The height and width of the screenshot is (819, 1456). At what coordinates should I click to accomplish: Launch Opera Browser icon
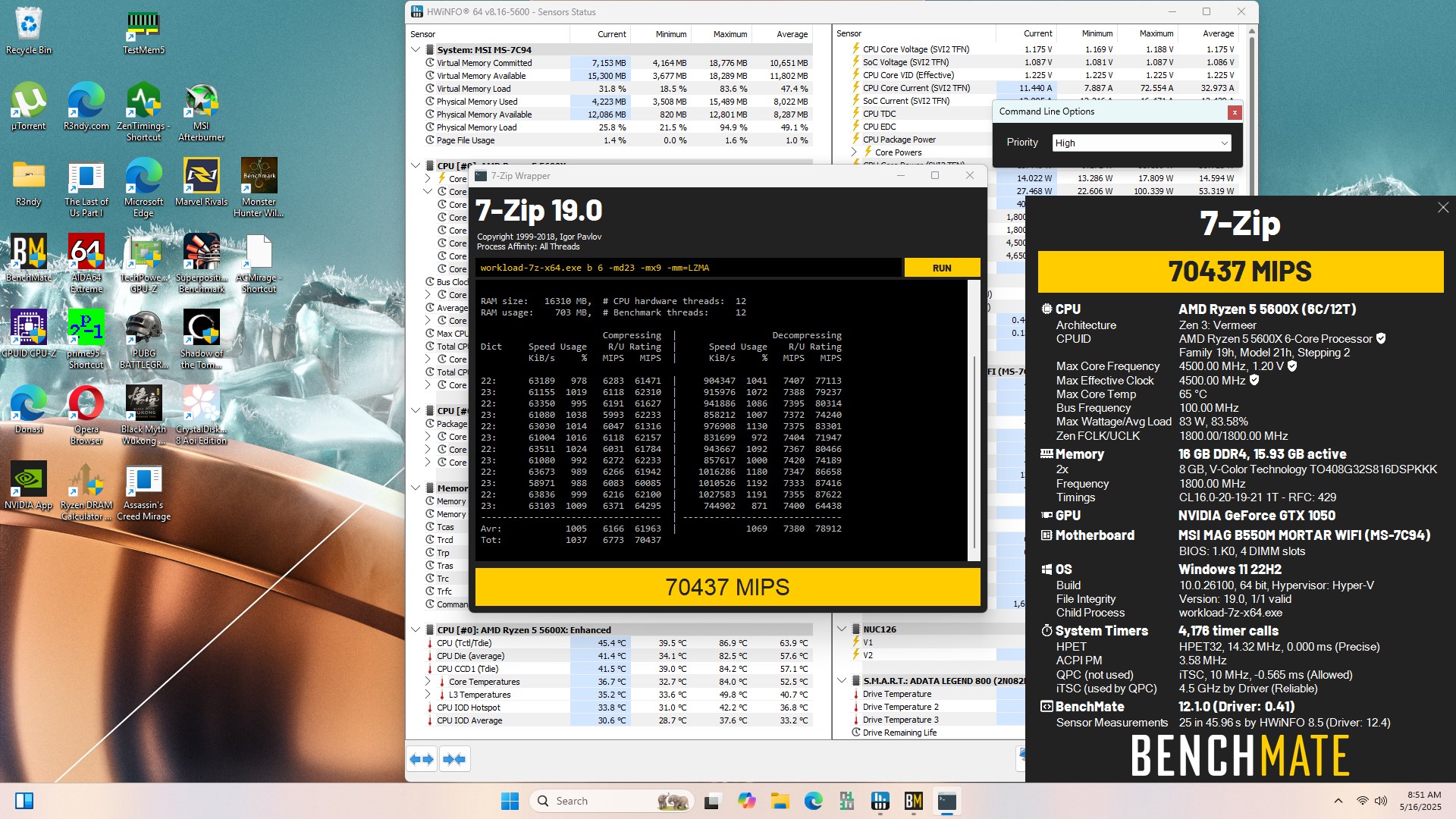tap(86, 415)
